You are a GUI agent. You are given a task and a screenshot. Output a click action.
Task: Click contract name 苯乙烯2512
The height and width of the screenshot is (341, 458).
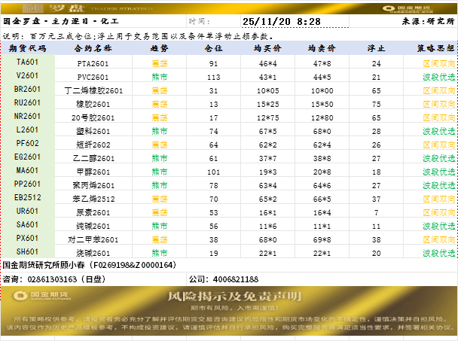point(93,199)
